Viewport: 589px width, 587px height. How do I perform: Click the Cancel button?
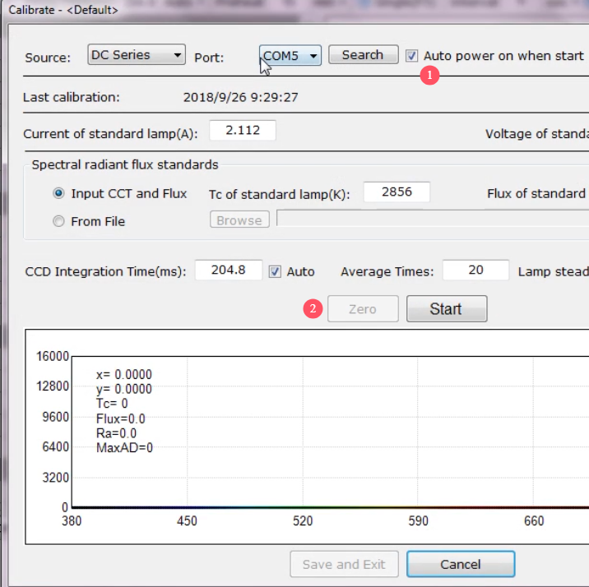point(461,564)
